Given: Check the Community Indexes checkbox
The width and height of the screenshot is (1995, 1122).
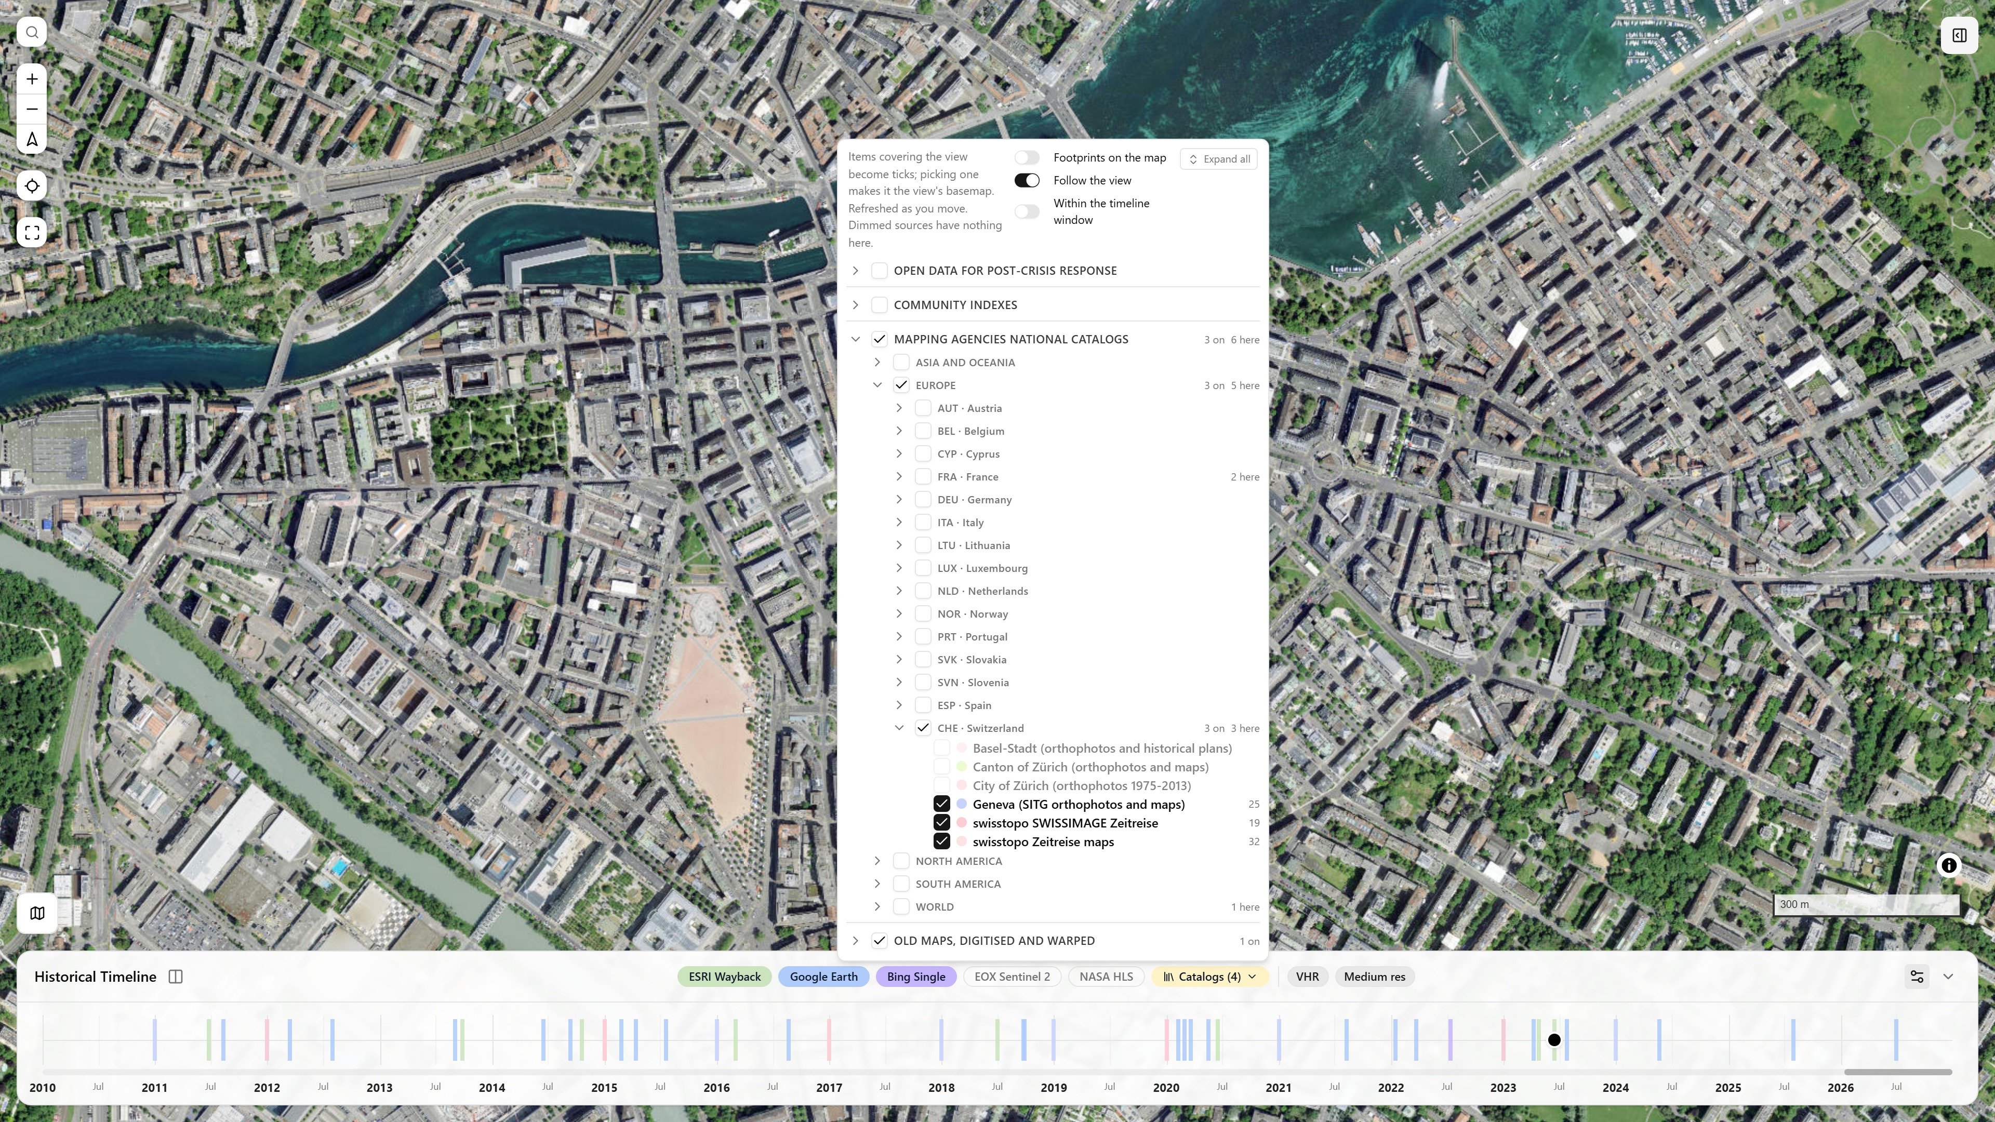Looking at the screenshot, I should [x=879, y=304].
